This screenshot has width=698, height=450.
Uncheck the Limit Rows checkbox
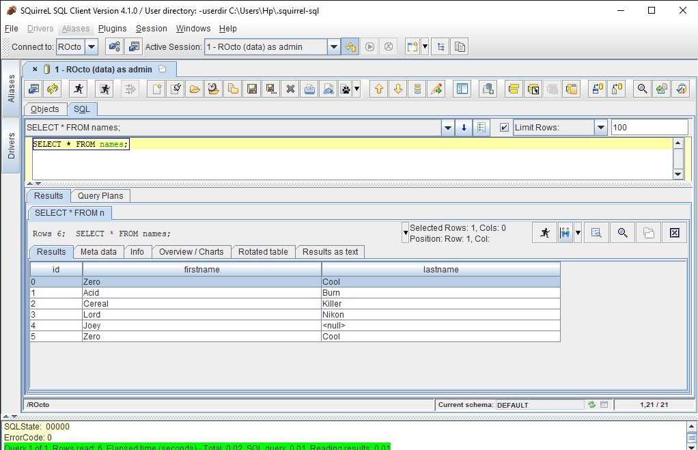point(504,128)
